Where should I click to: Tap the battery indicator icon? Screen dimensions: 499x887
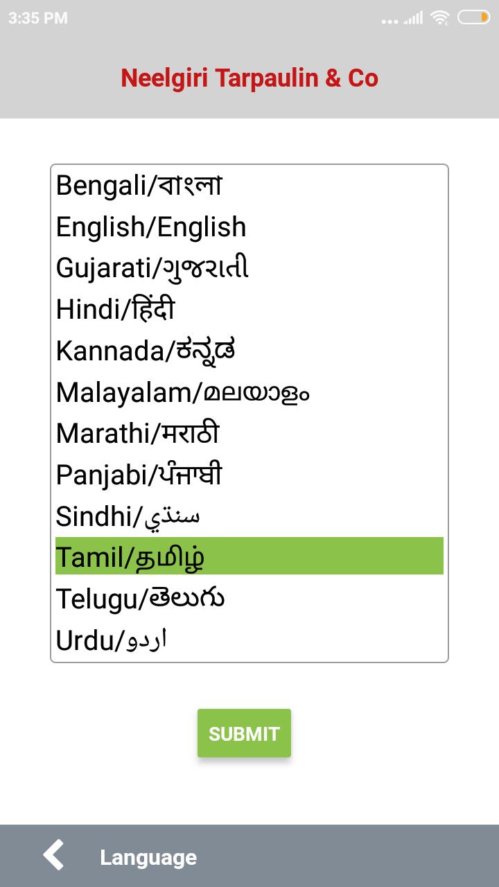473,18
